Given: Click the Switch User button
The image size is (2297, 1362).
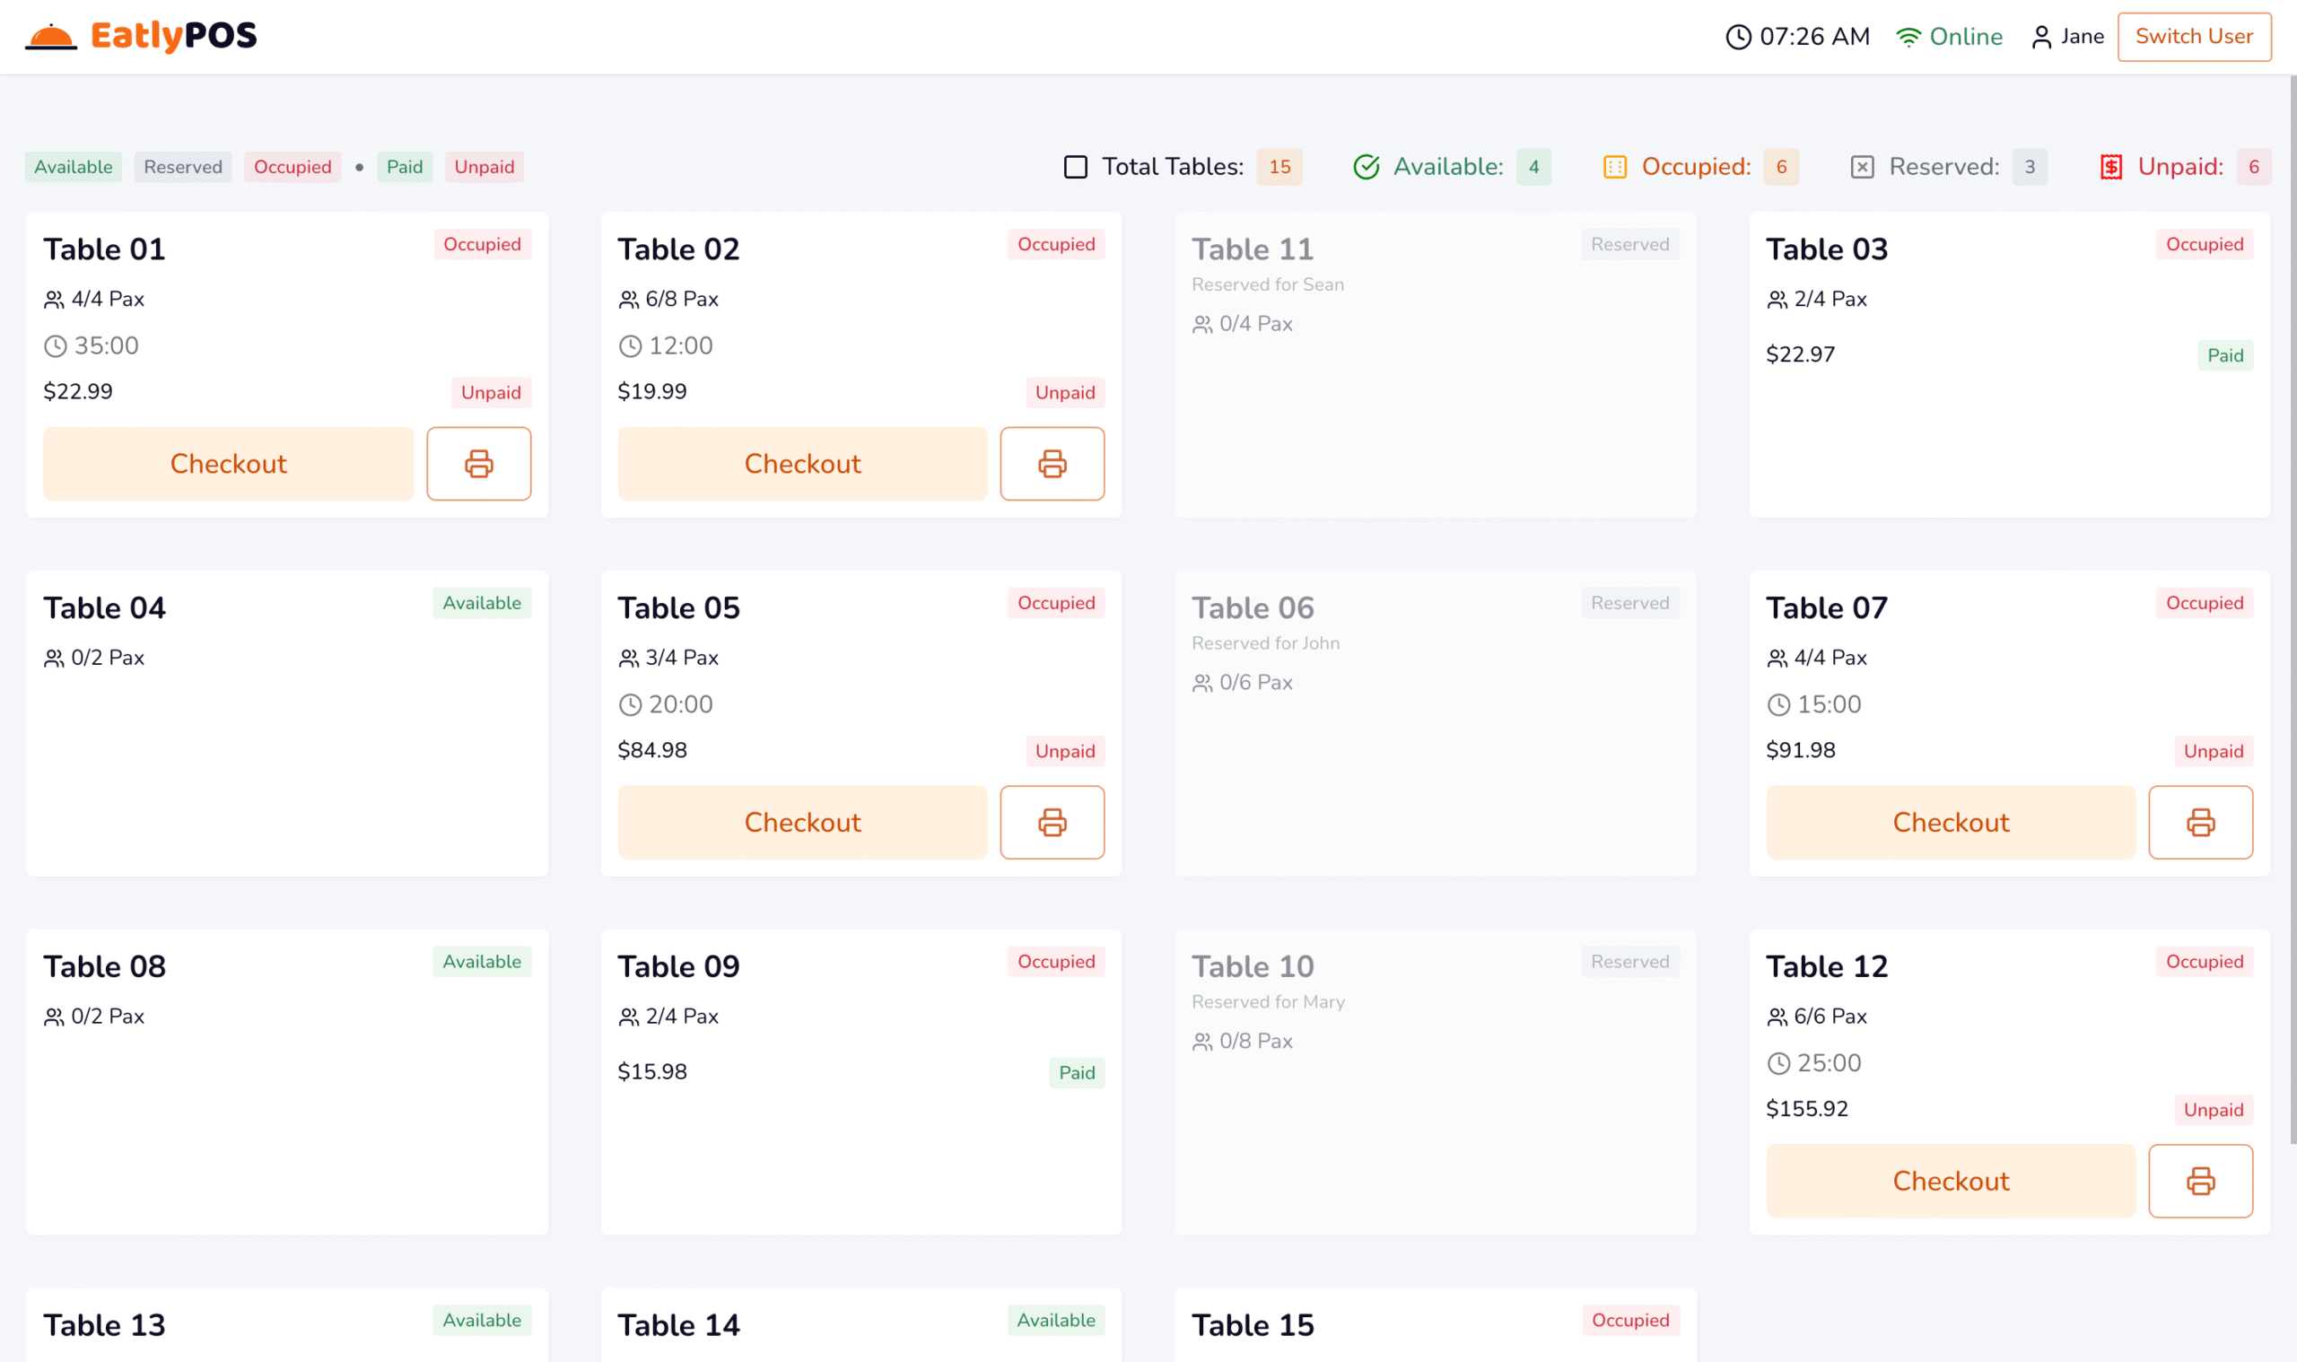Looking at the screenshot, I should click(x=2193, y=37).
